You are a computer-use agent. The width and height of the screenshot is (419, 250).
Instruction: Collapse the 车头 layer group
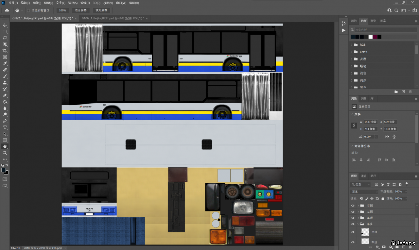pyautogui.click(x=358, y=224)
